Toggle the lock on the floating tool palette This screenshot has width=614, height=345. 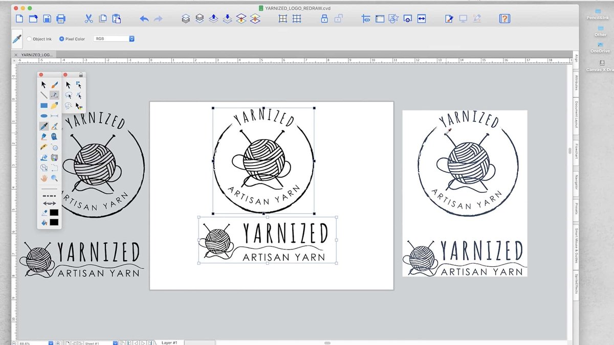pyautogui.click(x=80, y=75)
